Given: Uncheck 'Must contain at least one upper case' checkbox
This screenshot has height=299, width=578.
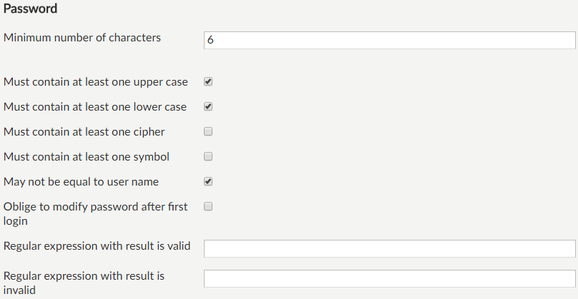Looking at the screenshot, I should (x=208, y=81).
